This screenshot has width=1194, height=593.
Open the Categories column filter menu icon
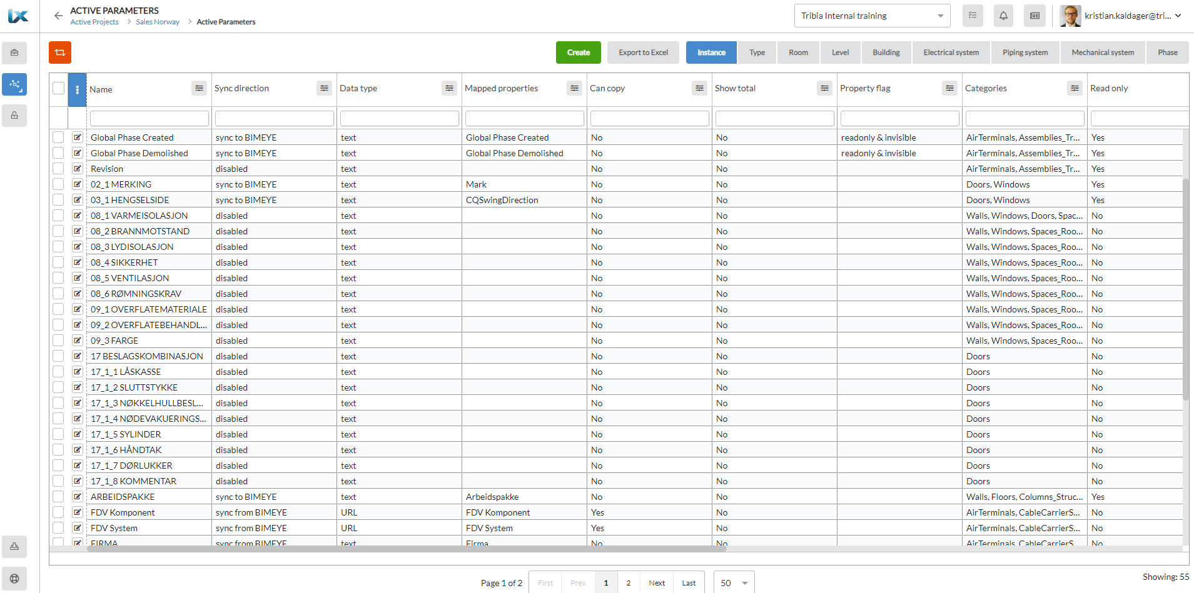click(x=1075, y=89)
